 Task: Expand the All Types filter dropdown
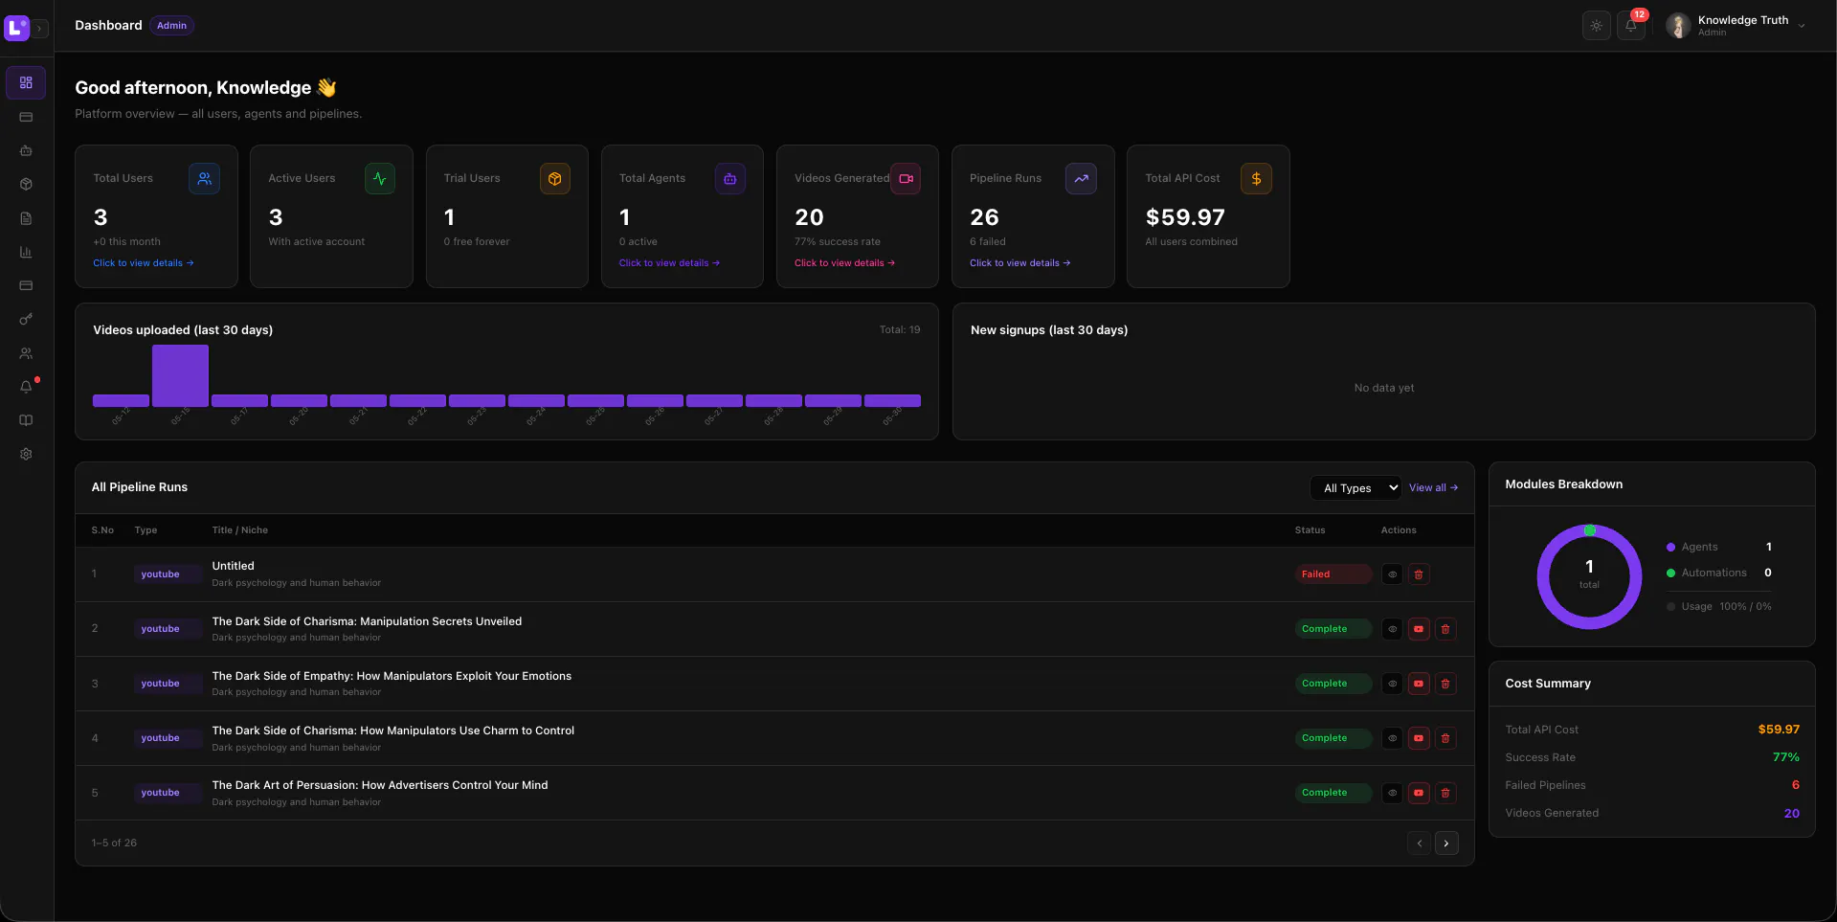point(1355,488)
